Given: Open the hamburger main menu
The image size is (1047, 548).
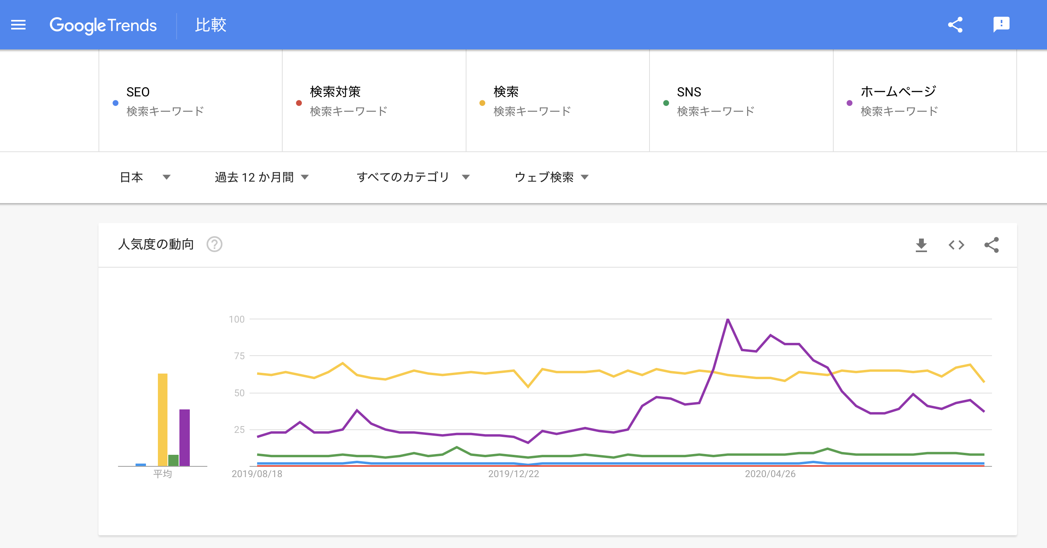Looking at the screenshot, I should pyautogui.click(x=18, y=25).
